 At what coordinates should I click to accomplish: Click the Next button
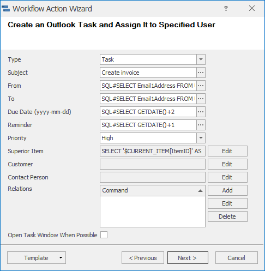(188, 258)
